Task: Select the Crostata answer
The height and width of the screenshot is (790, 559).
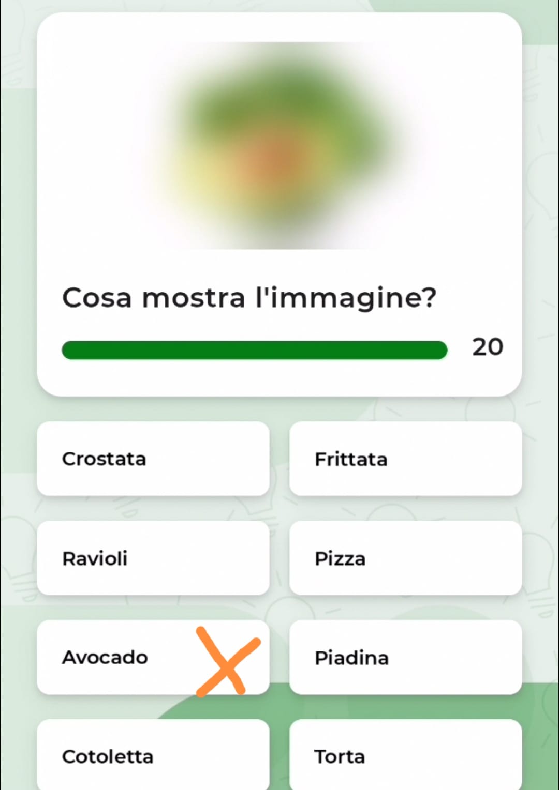Action: point(153,459)
